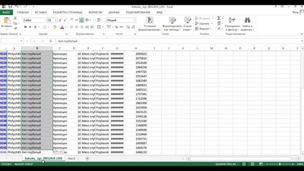Increase font size with large A icon

(60, 20)
